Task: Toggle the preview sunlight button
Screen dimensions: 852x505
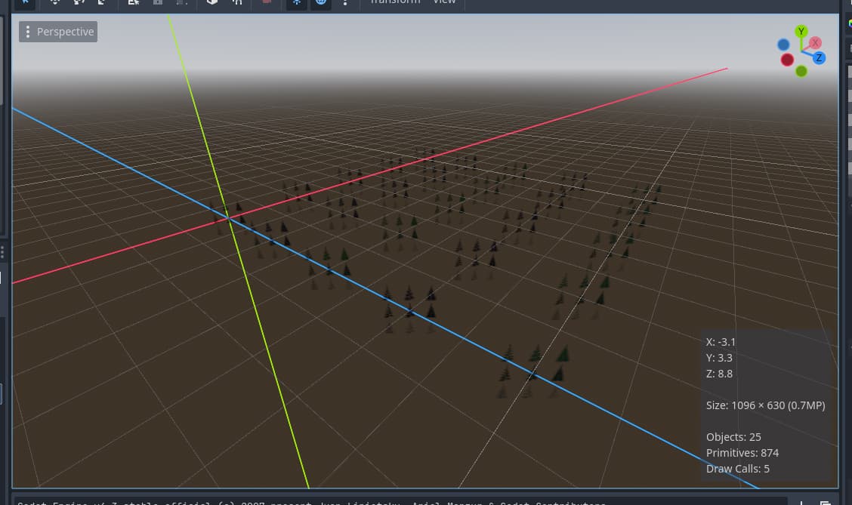Action: (297, 3)
